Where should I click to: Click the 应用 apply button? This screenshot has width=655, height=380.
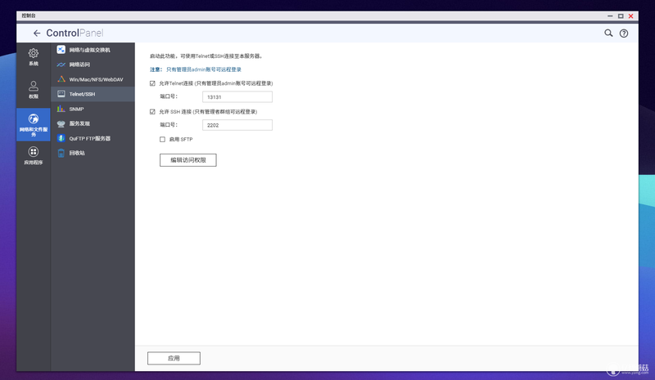(174, 358)
